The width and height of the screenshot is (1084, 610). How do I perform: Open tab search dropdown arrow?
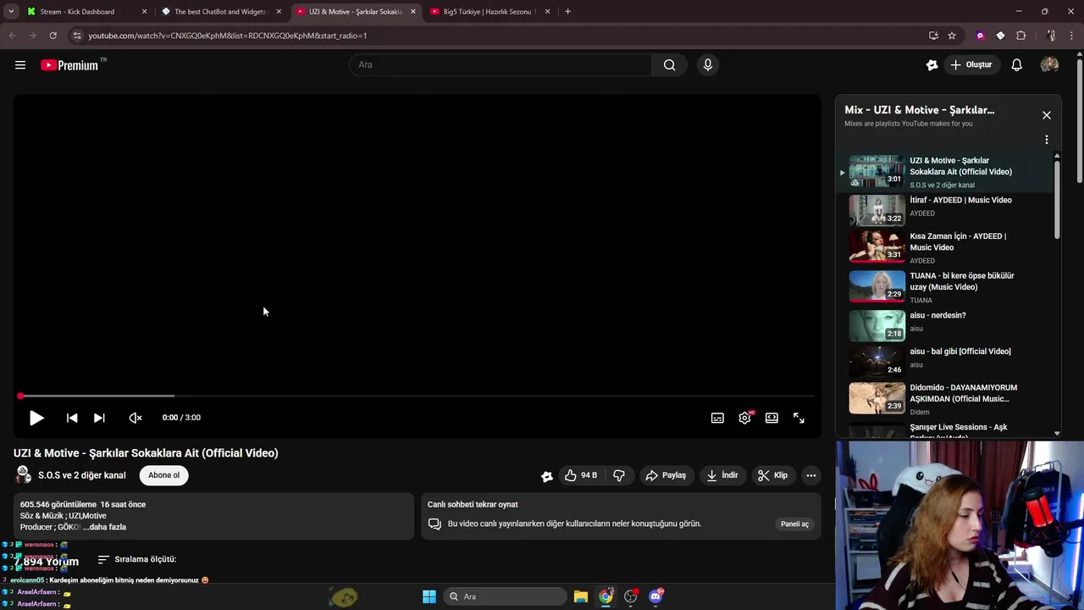(x=11, y=12)
